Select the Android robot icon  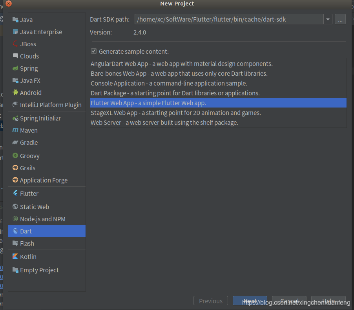(15, 93)
